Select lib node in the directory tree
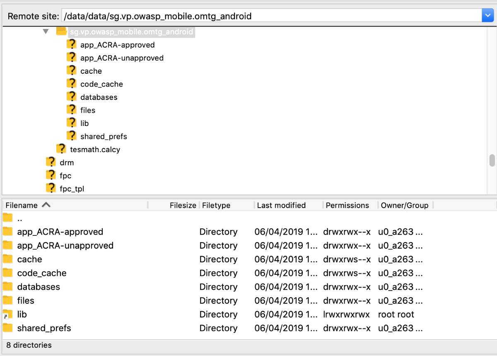Viewport: 497px width, 356px height. tap(84, 124)
